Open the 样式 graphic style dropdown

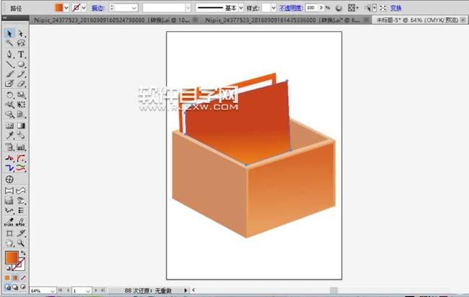coord(273,8)
